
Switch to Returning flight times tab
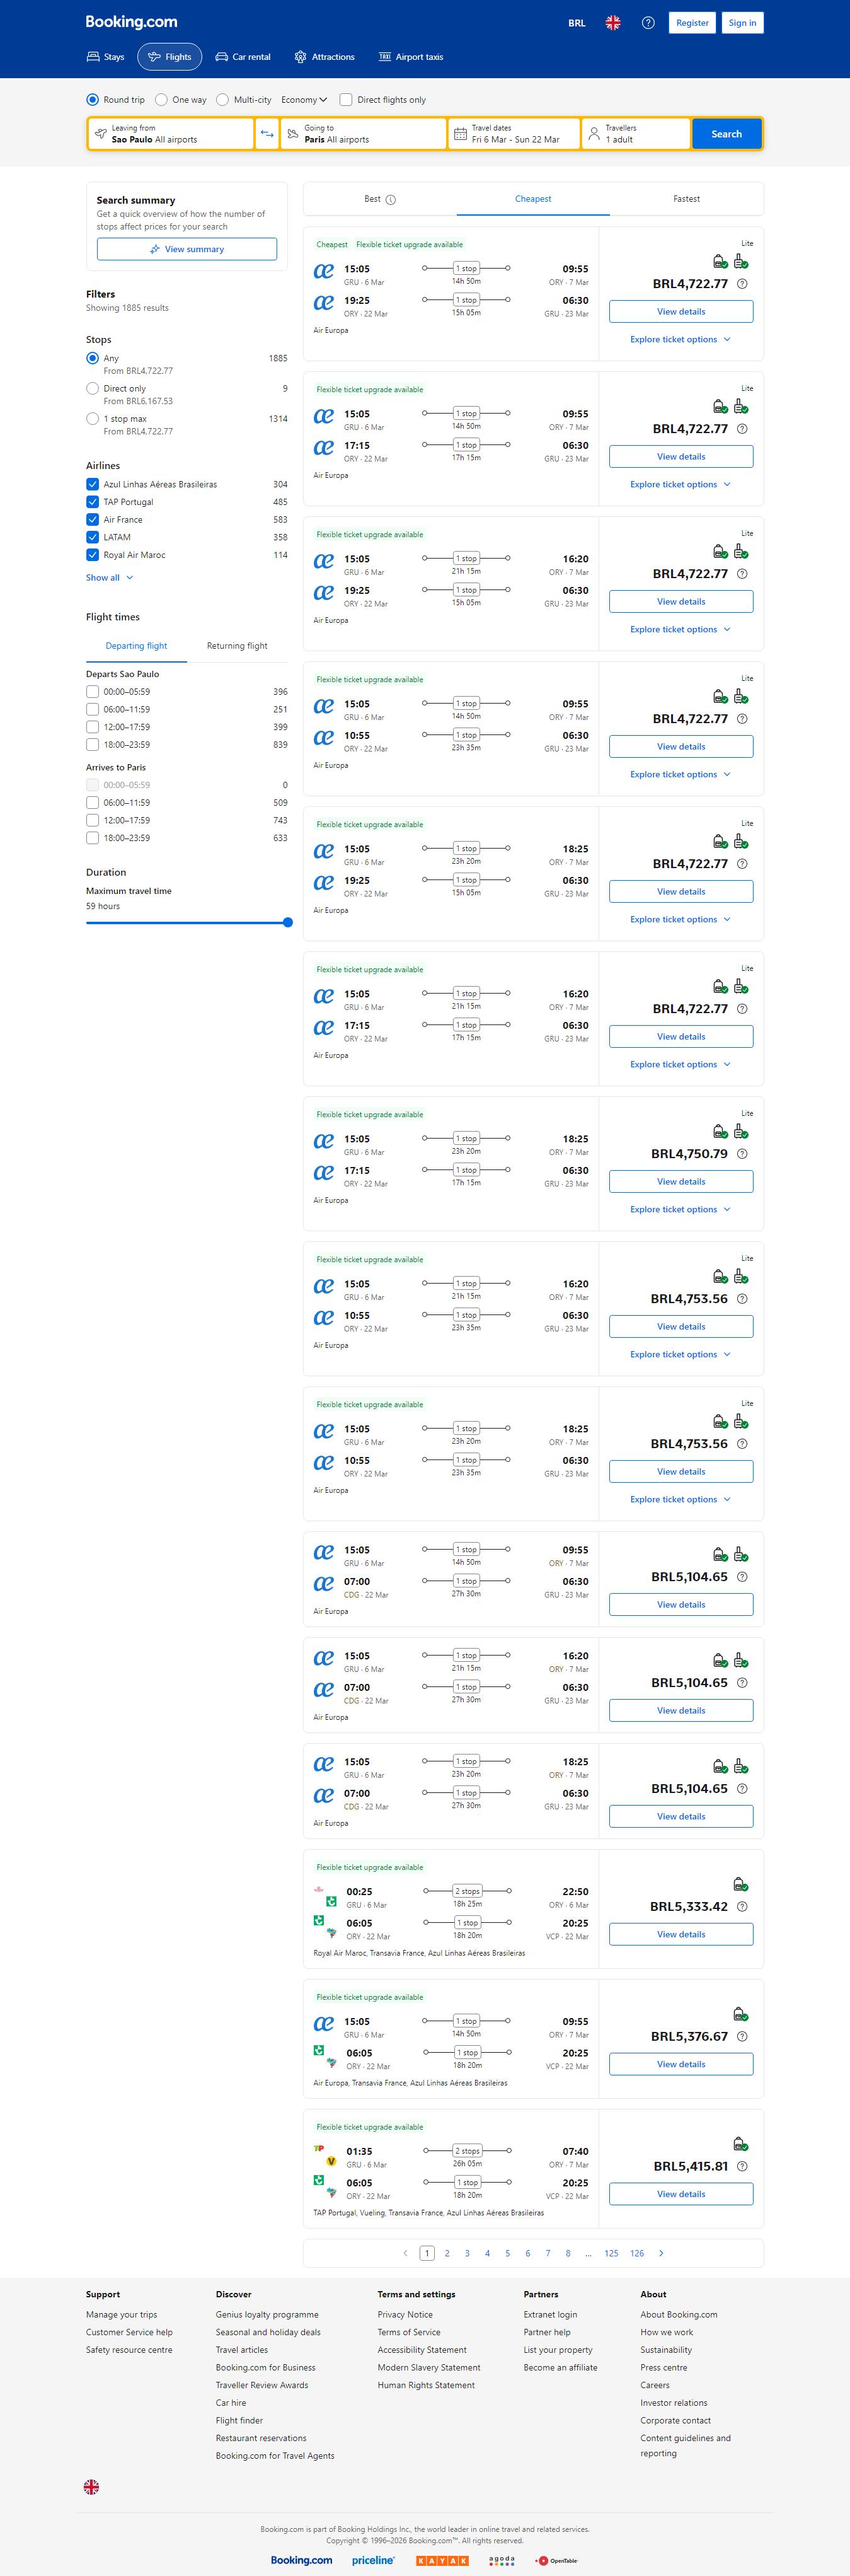(x=237, y=646)
